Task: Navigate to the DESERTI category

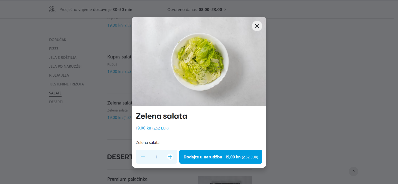Action: point(56,102)
